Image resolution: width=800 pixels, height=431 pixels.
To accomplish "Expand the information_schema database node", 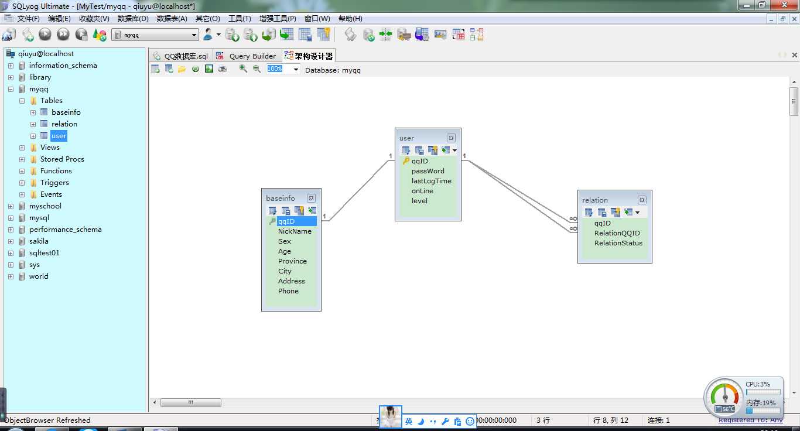I will click(11, 66).
